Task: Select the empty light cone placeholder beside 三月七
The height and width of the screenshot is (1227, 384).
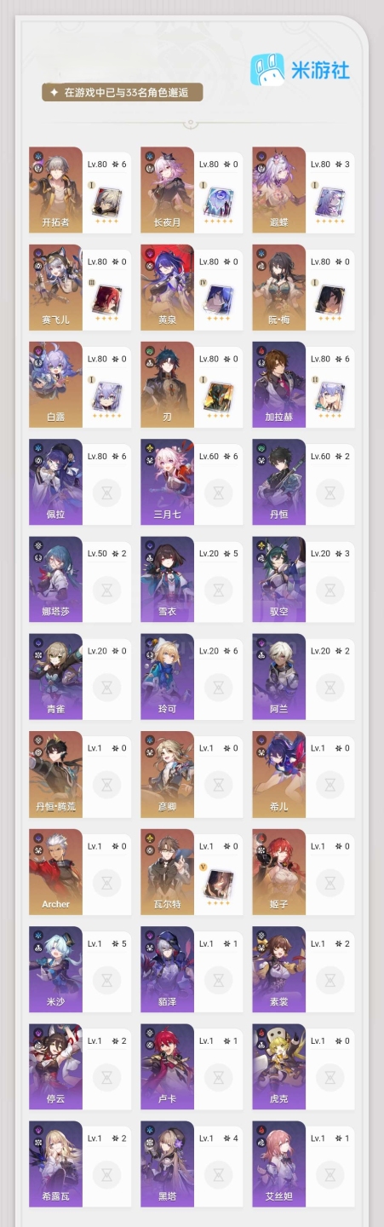Action: [220, 493]
